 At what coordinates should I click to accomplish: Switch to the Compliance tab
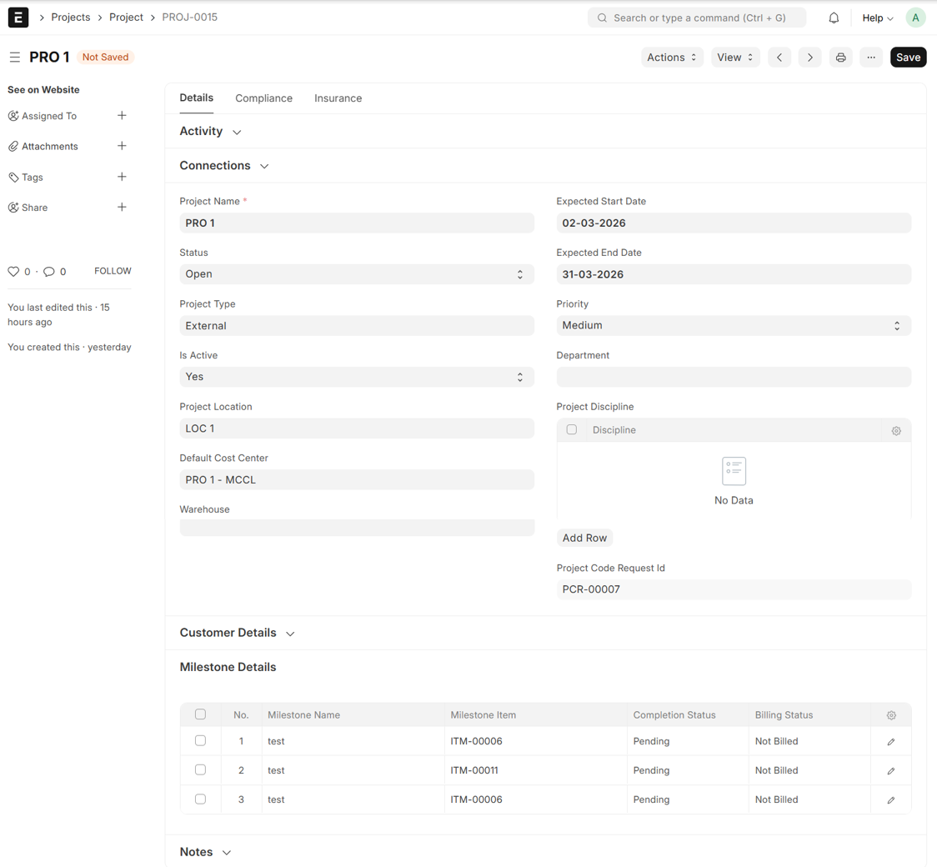263,98
